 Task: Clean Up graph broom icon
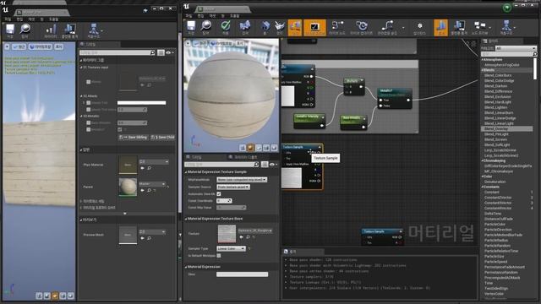point(280,28)
